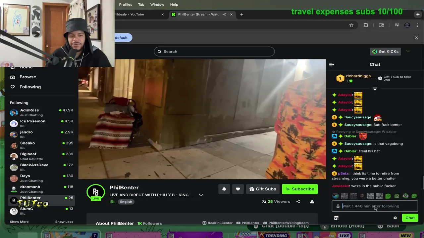
Task: Open the PhilBenter YouTube link
Action: tap(248, 223)
